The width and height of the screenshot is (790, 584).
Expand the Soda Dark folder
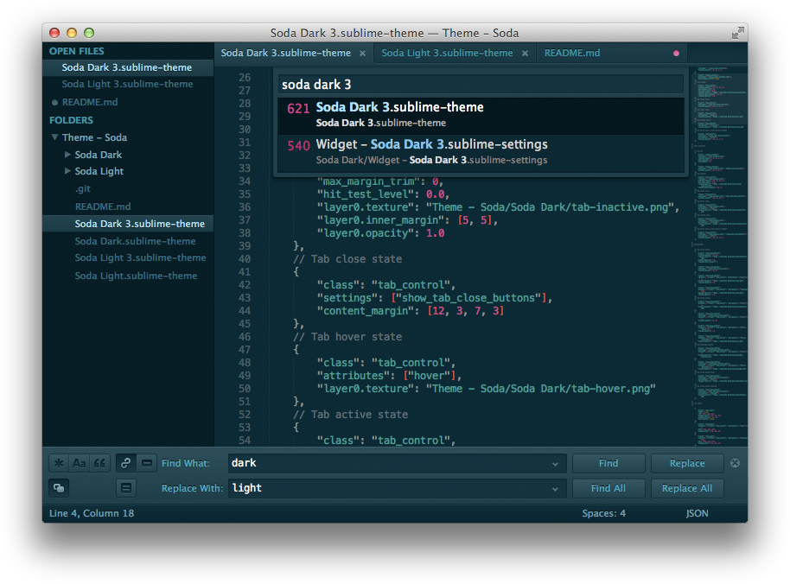point(67,155)
